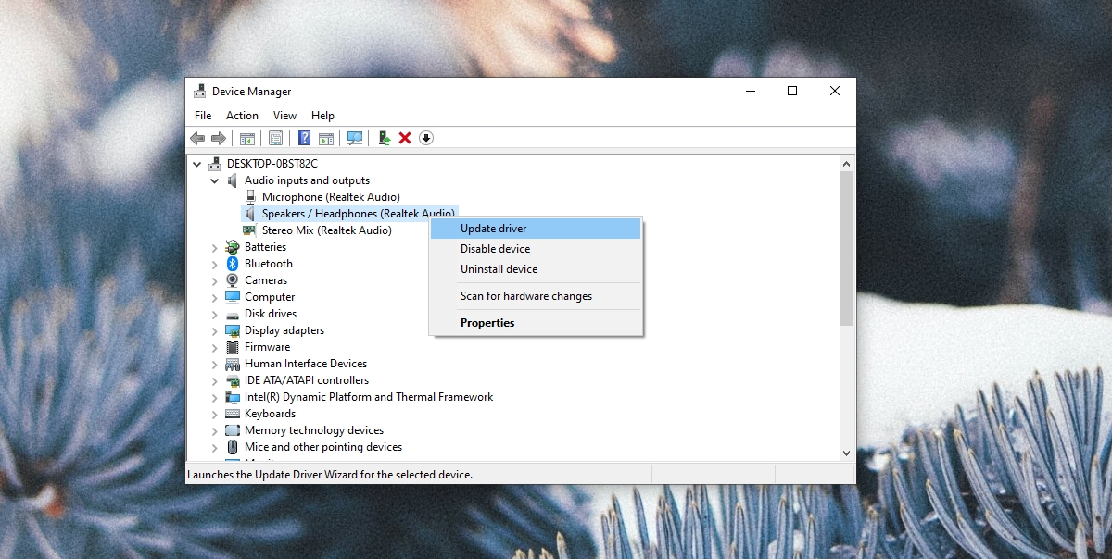The width and height of the screenshot is (1112, 559).
Task: Choose Properties in context menu
Action: tap(536, 323)
